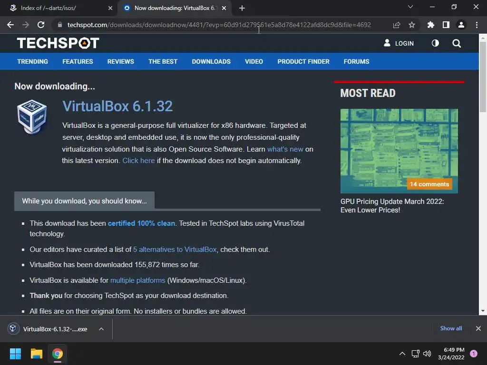487x365 pixels.
Task: Open the notification badge in taskbar
Action: pos(473,354)
